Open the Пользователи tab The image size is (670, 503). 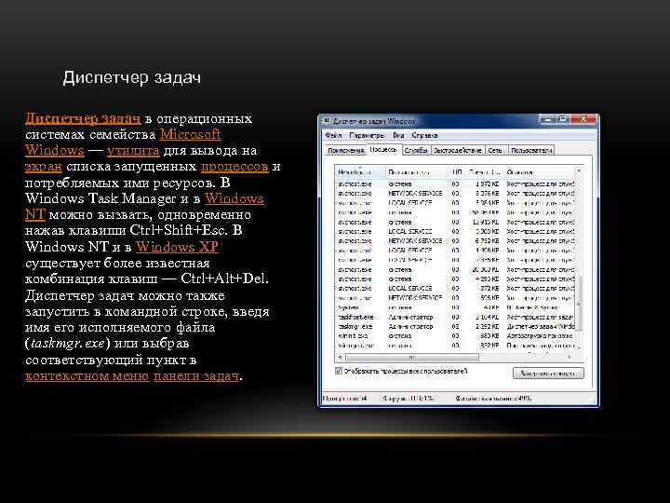click(x=531, y=151)
